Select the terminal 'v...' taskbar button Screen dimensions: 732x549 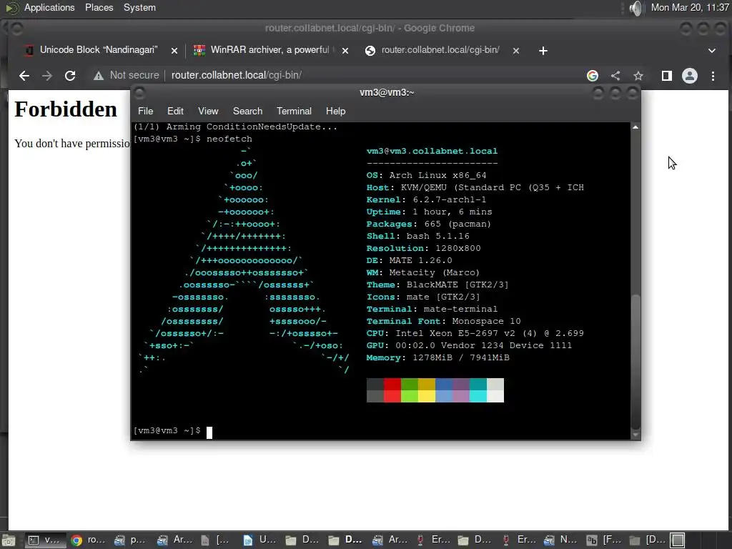44,540
